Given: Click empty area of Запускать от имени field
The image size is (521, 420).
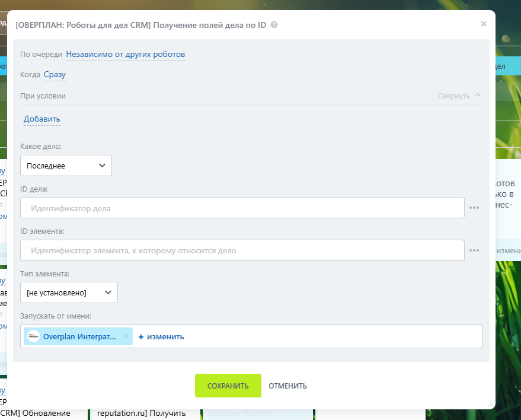Looking at the screenshot, I should click(x=332, y=336).
